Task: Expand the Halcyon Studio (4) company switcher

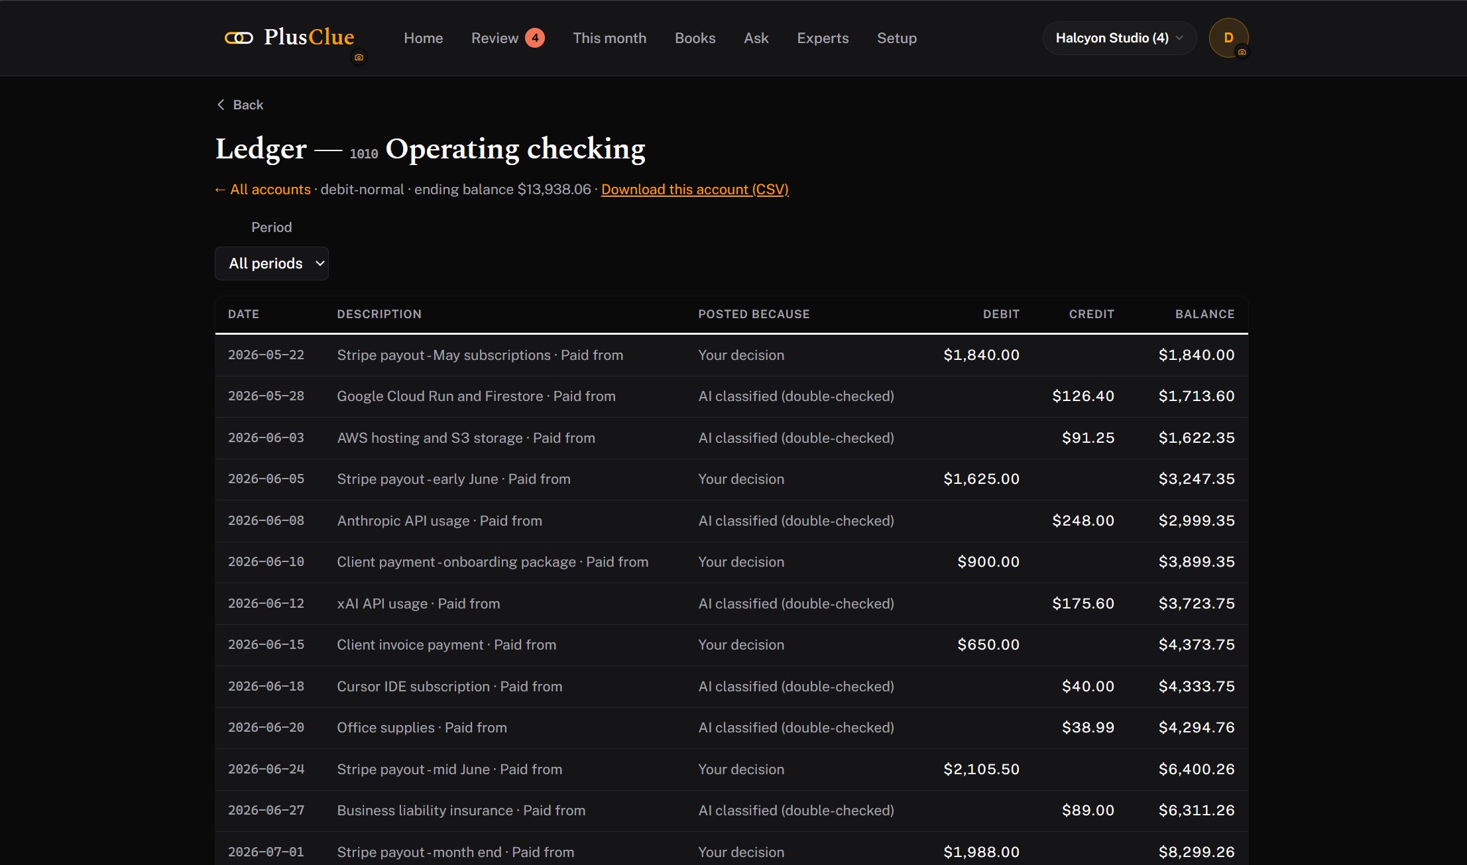Action: (x=1119, y=38)
